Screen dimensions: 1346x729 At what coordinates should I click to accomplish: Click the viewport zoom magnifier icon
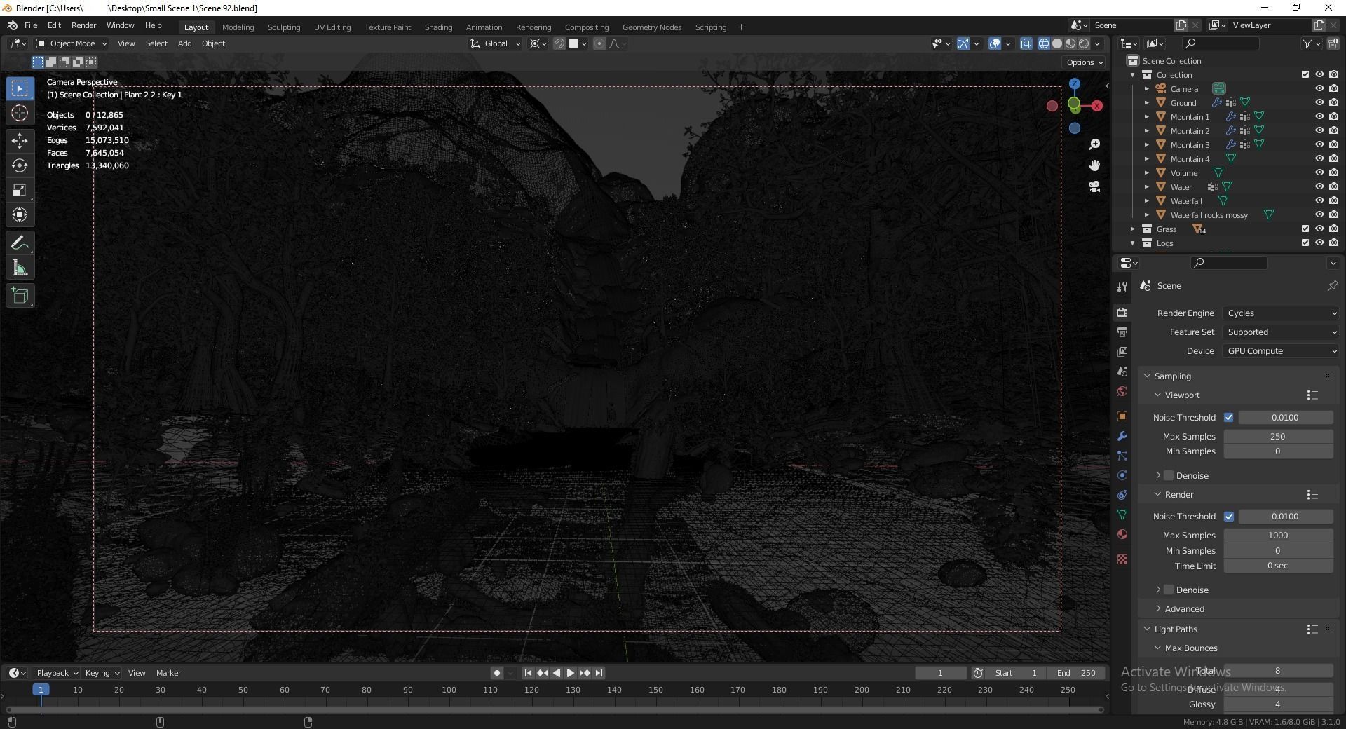click(1094, 144)
